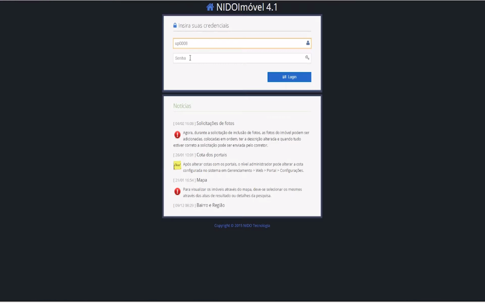Click the key icon in Senha field
The image size is (485, 303).
point(307,58)
